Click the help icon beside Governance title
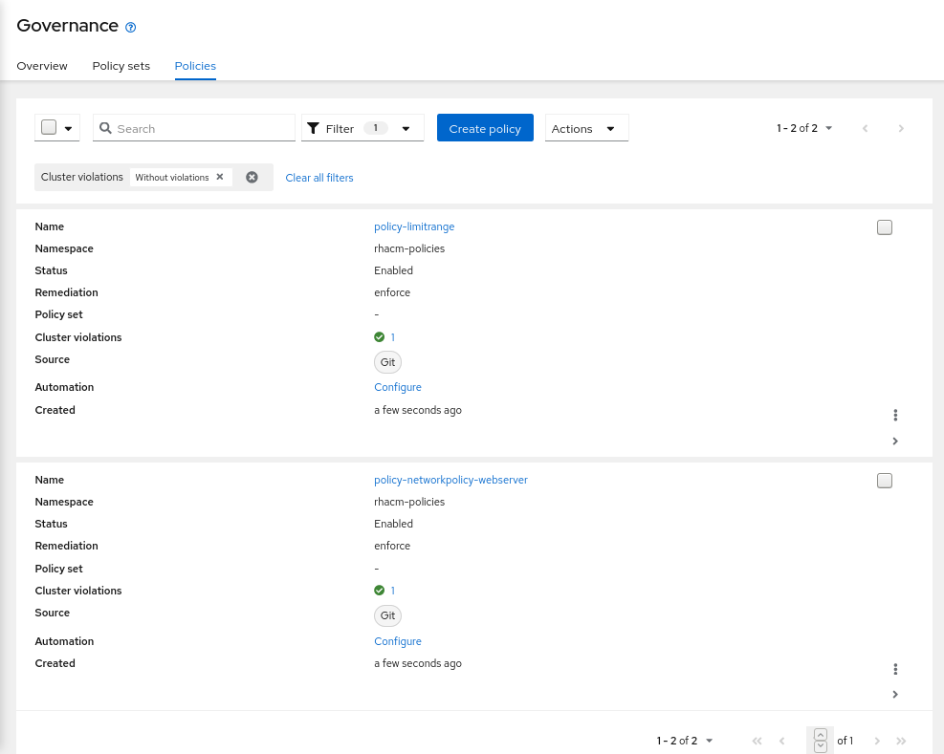Image resolution: width=944 pixels, height=754 pixels. (x=129, y=27)
